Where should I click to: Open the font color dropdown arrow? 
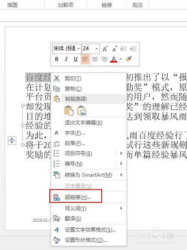click(121, 59)
